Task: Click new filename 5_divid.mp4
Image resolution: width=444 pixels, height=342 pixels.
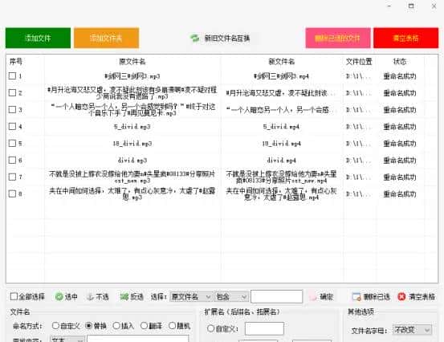Action: (x=281, y=127)
